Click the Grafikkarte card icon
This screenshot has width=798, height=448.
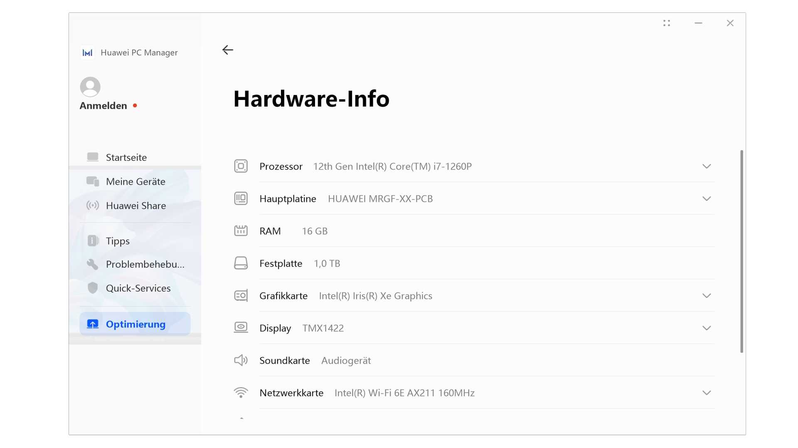pyautogui.click(x=241, y=296)
